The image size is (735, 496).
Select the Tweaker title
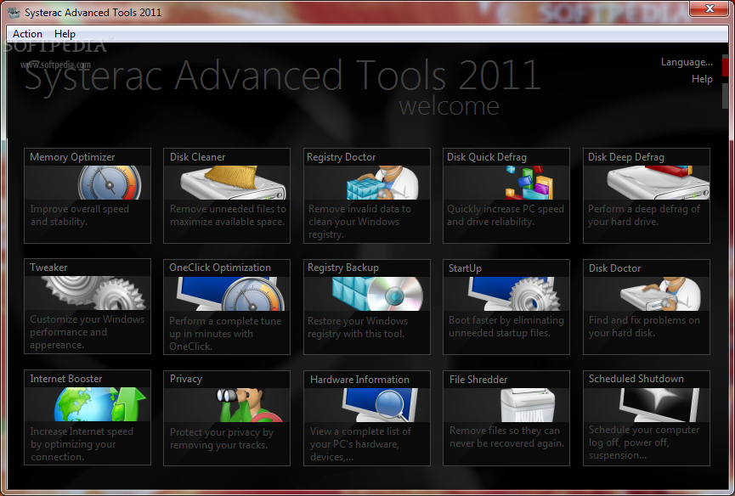(x=48, y=268)
